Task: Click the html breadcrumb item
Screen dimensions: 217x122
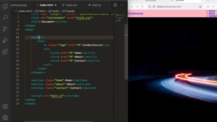Action: click(40, 11)
